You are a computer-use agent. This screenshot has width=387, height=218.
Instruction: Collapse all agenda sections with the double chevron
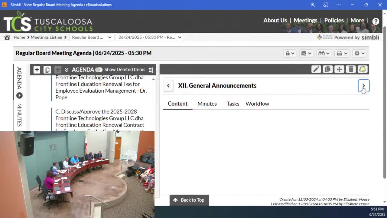click(x=67, y=70)
